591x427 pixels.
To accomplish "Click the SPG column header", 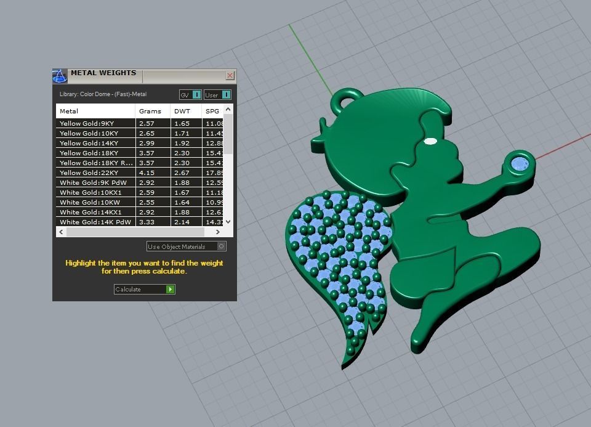I will point(212,111).
